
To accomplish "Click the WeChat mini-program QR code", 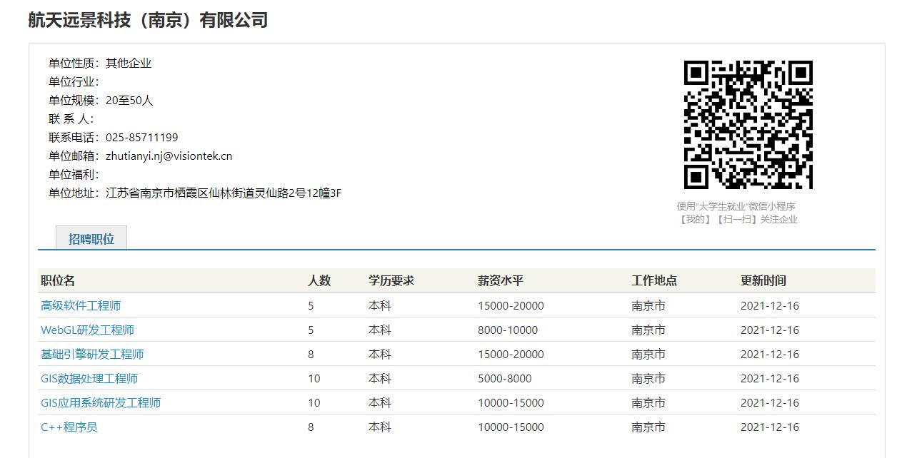I will click(748, 125).
